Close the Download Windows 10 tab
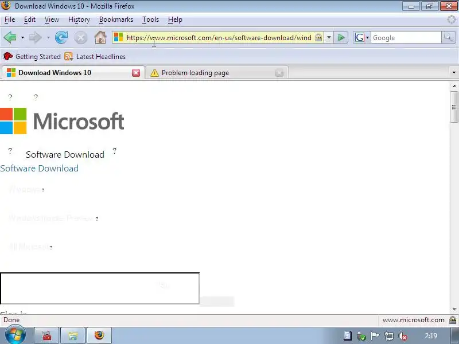 [136, 73]
